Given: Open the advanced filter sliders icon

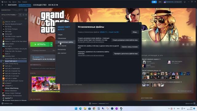Looking at the screenshot, I should pos(26,18).
